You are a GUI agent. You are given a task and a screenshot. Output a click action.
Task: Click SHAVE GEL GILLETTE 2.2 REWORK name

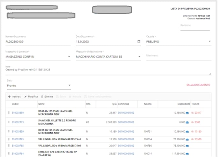point(57,122)
